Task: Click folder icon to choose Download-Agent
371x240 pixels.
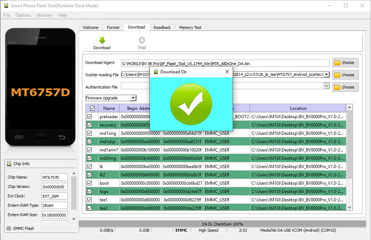Action: pyautogui.click(x=337, y=63)
